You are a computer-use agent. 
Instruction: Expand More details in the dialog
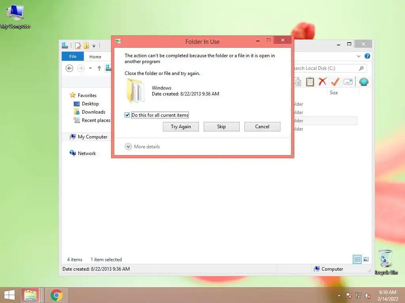pos(142,147)
